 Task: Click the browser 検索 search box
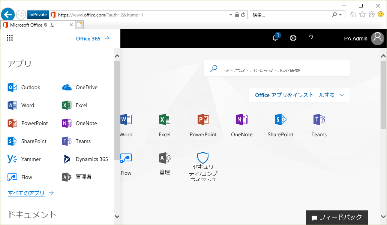[291, 15]
